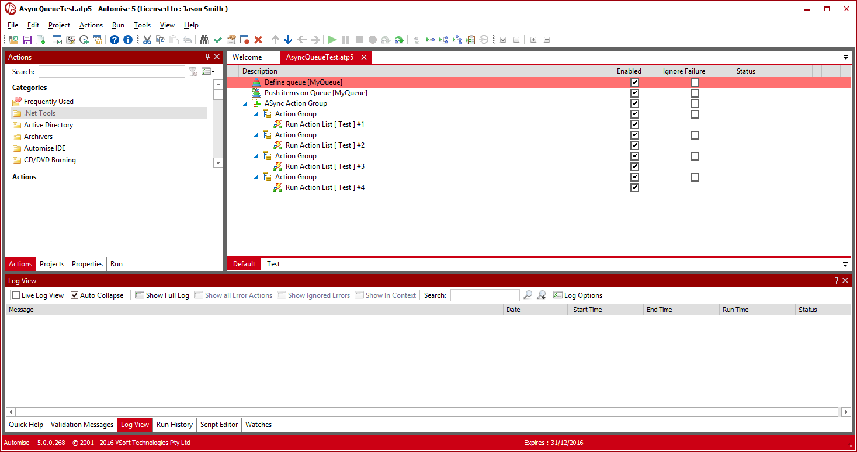The width and height of the screenshot is (857, 452).
Task: Search actions using the binoculars icon
Action: click(204, 40)
